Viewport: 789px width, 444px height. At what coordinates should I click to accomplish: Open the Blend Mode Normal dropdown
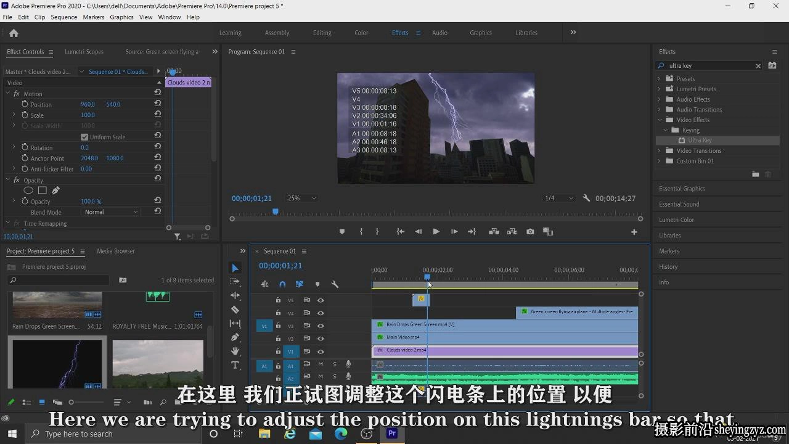pyautogui.click(x=111, y=212)
